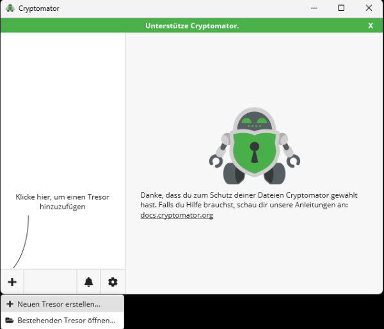
Task: Click the "Cryptomator" title bar text
Action: [x=39, y=8]
